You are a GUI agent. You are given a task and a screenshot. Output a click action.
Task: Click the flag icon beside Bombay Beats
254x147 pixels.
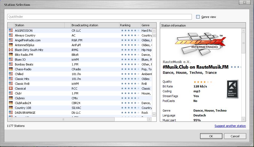tap(11, 64)
